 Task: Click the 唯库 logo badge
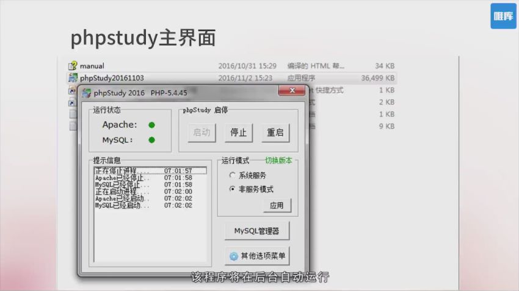[503, 16]
